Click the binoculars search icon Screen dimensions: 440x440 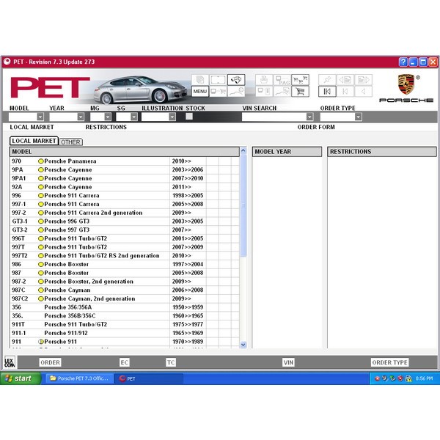236,80
